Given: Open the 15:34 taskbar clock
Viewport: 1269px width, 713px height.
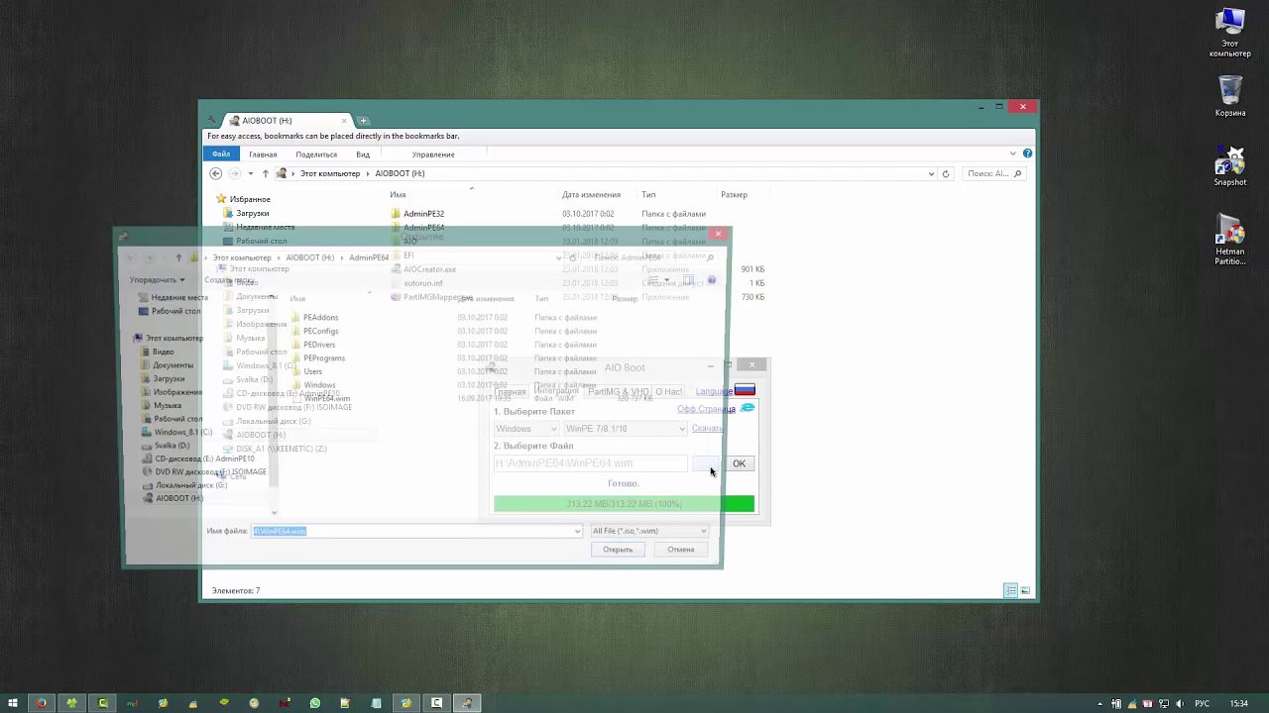Looking at the screenshot, I should (1238, 703).
